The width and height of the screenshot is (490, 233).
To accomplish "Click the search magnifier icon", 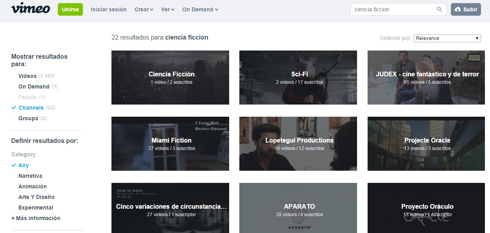I will (440, 9).
